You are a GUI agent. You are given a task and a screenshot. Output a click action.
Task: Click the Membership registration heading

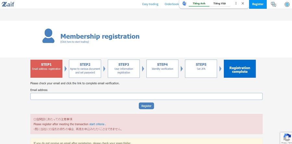tap(100, 36)
